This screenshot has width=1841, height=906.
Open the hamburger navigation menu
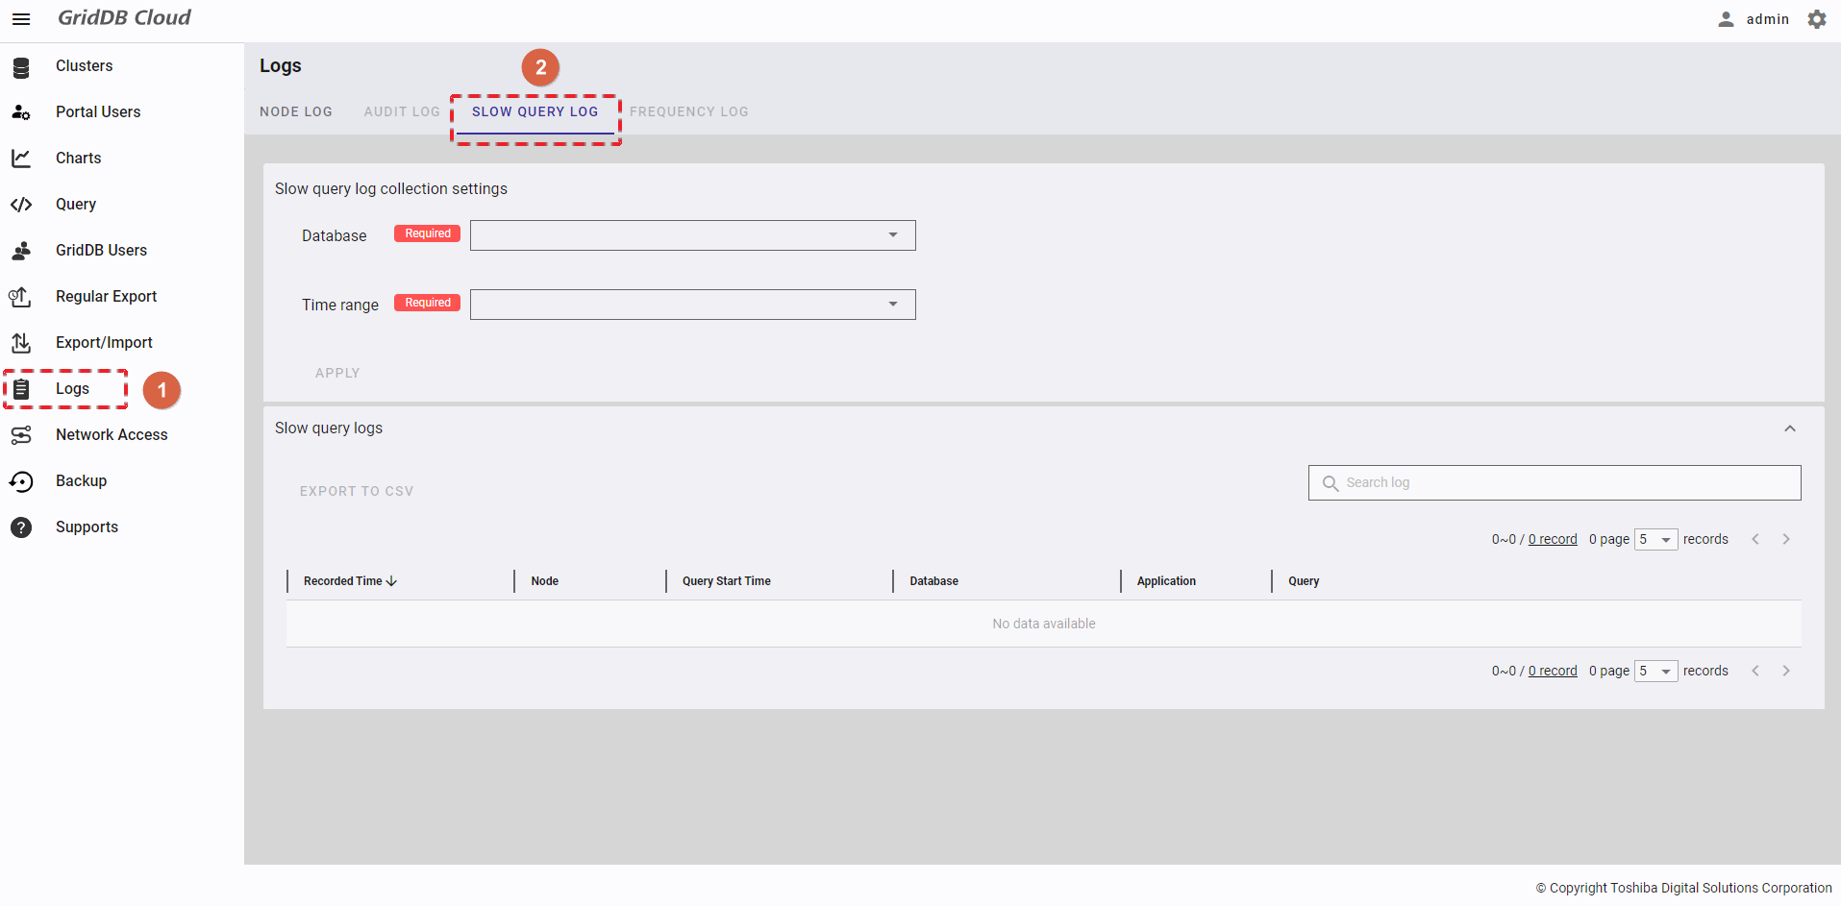(21, 19)
